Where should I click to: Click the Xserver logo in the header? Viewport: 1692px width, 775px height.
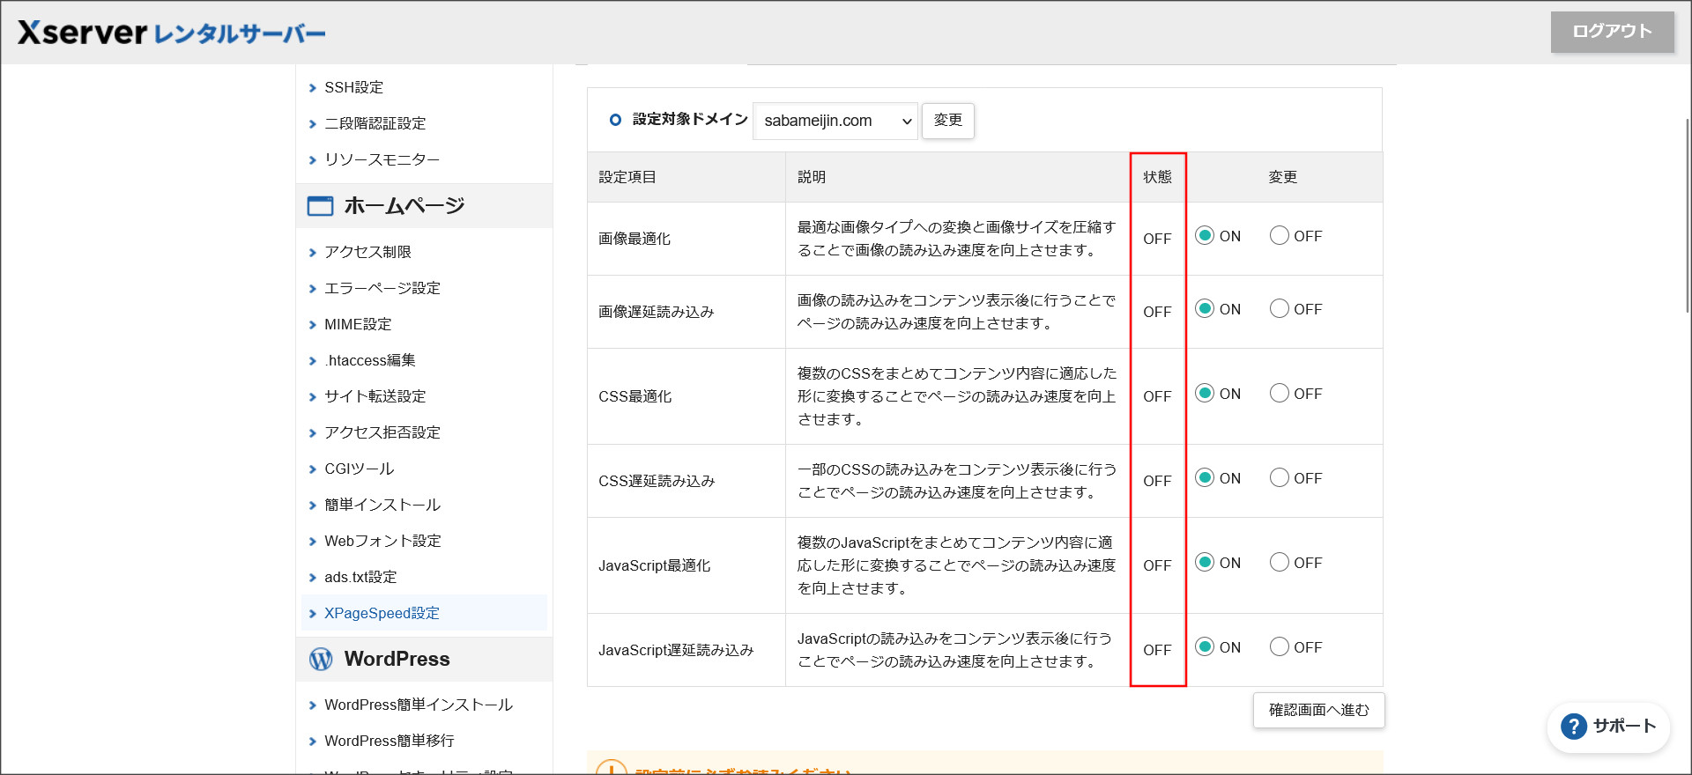pos(171,33)
